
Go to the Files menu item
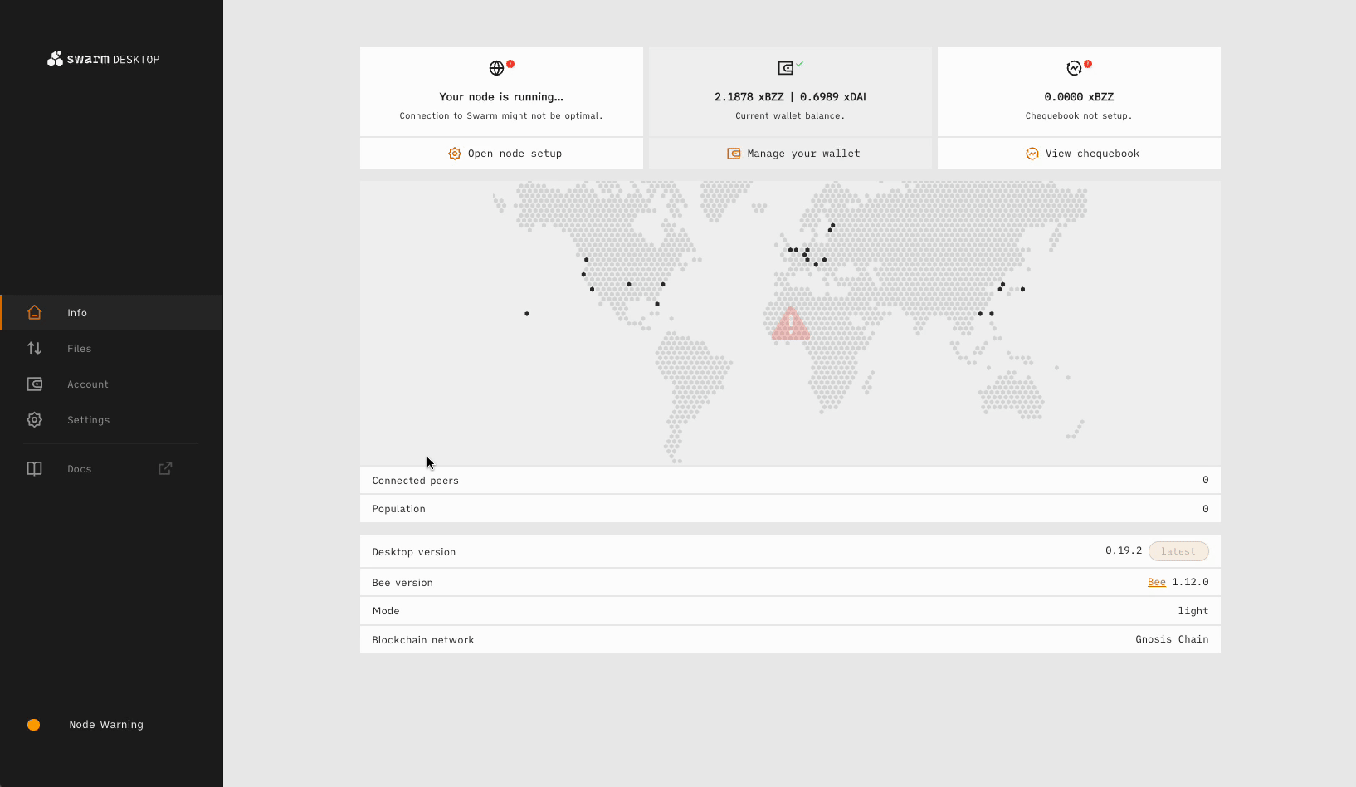coord(80,349)
